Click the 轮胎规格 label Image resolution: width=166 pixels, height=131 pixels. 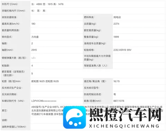[x=90, y=50]
